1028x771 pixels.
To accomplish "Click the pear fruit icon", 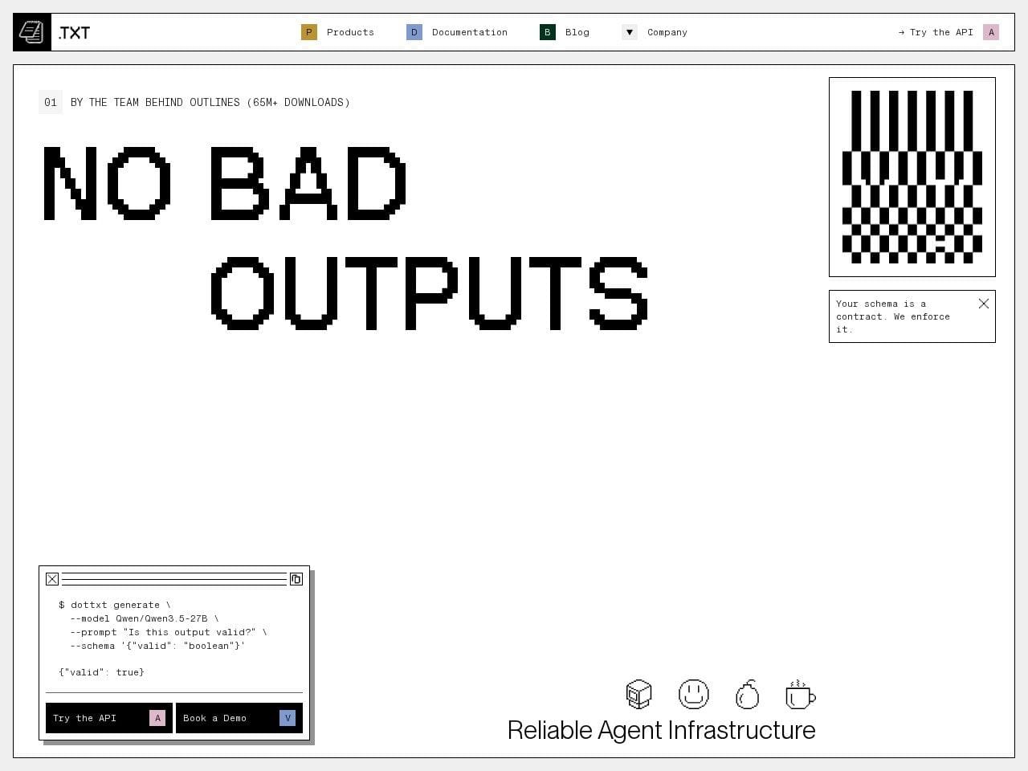I will pos(747,695).
